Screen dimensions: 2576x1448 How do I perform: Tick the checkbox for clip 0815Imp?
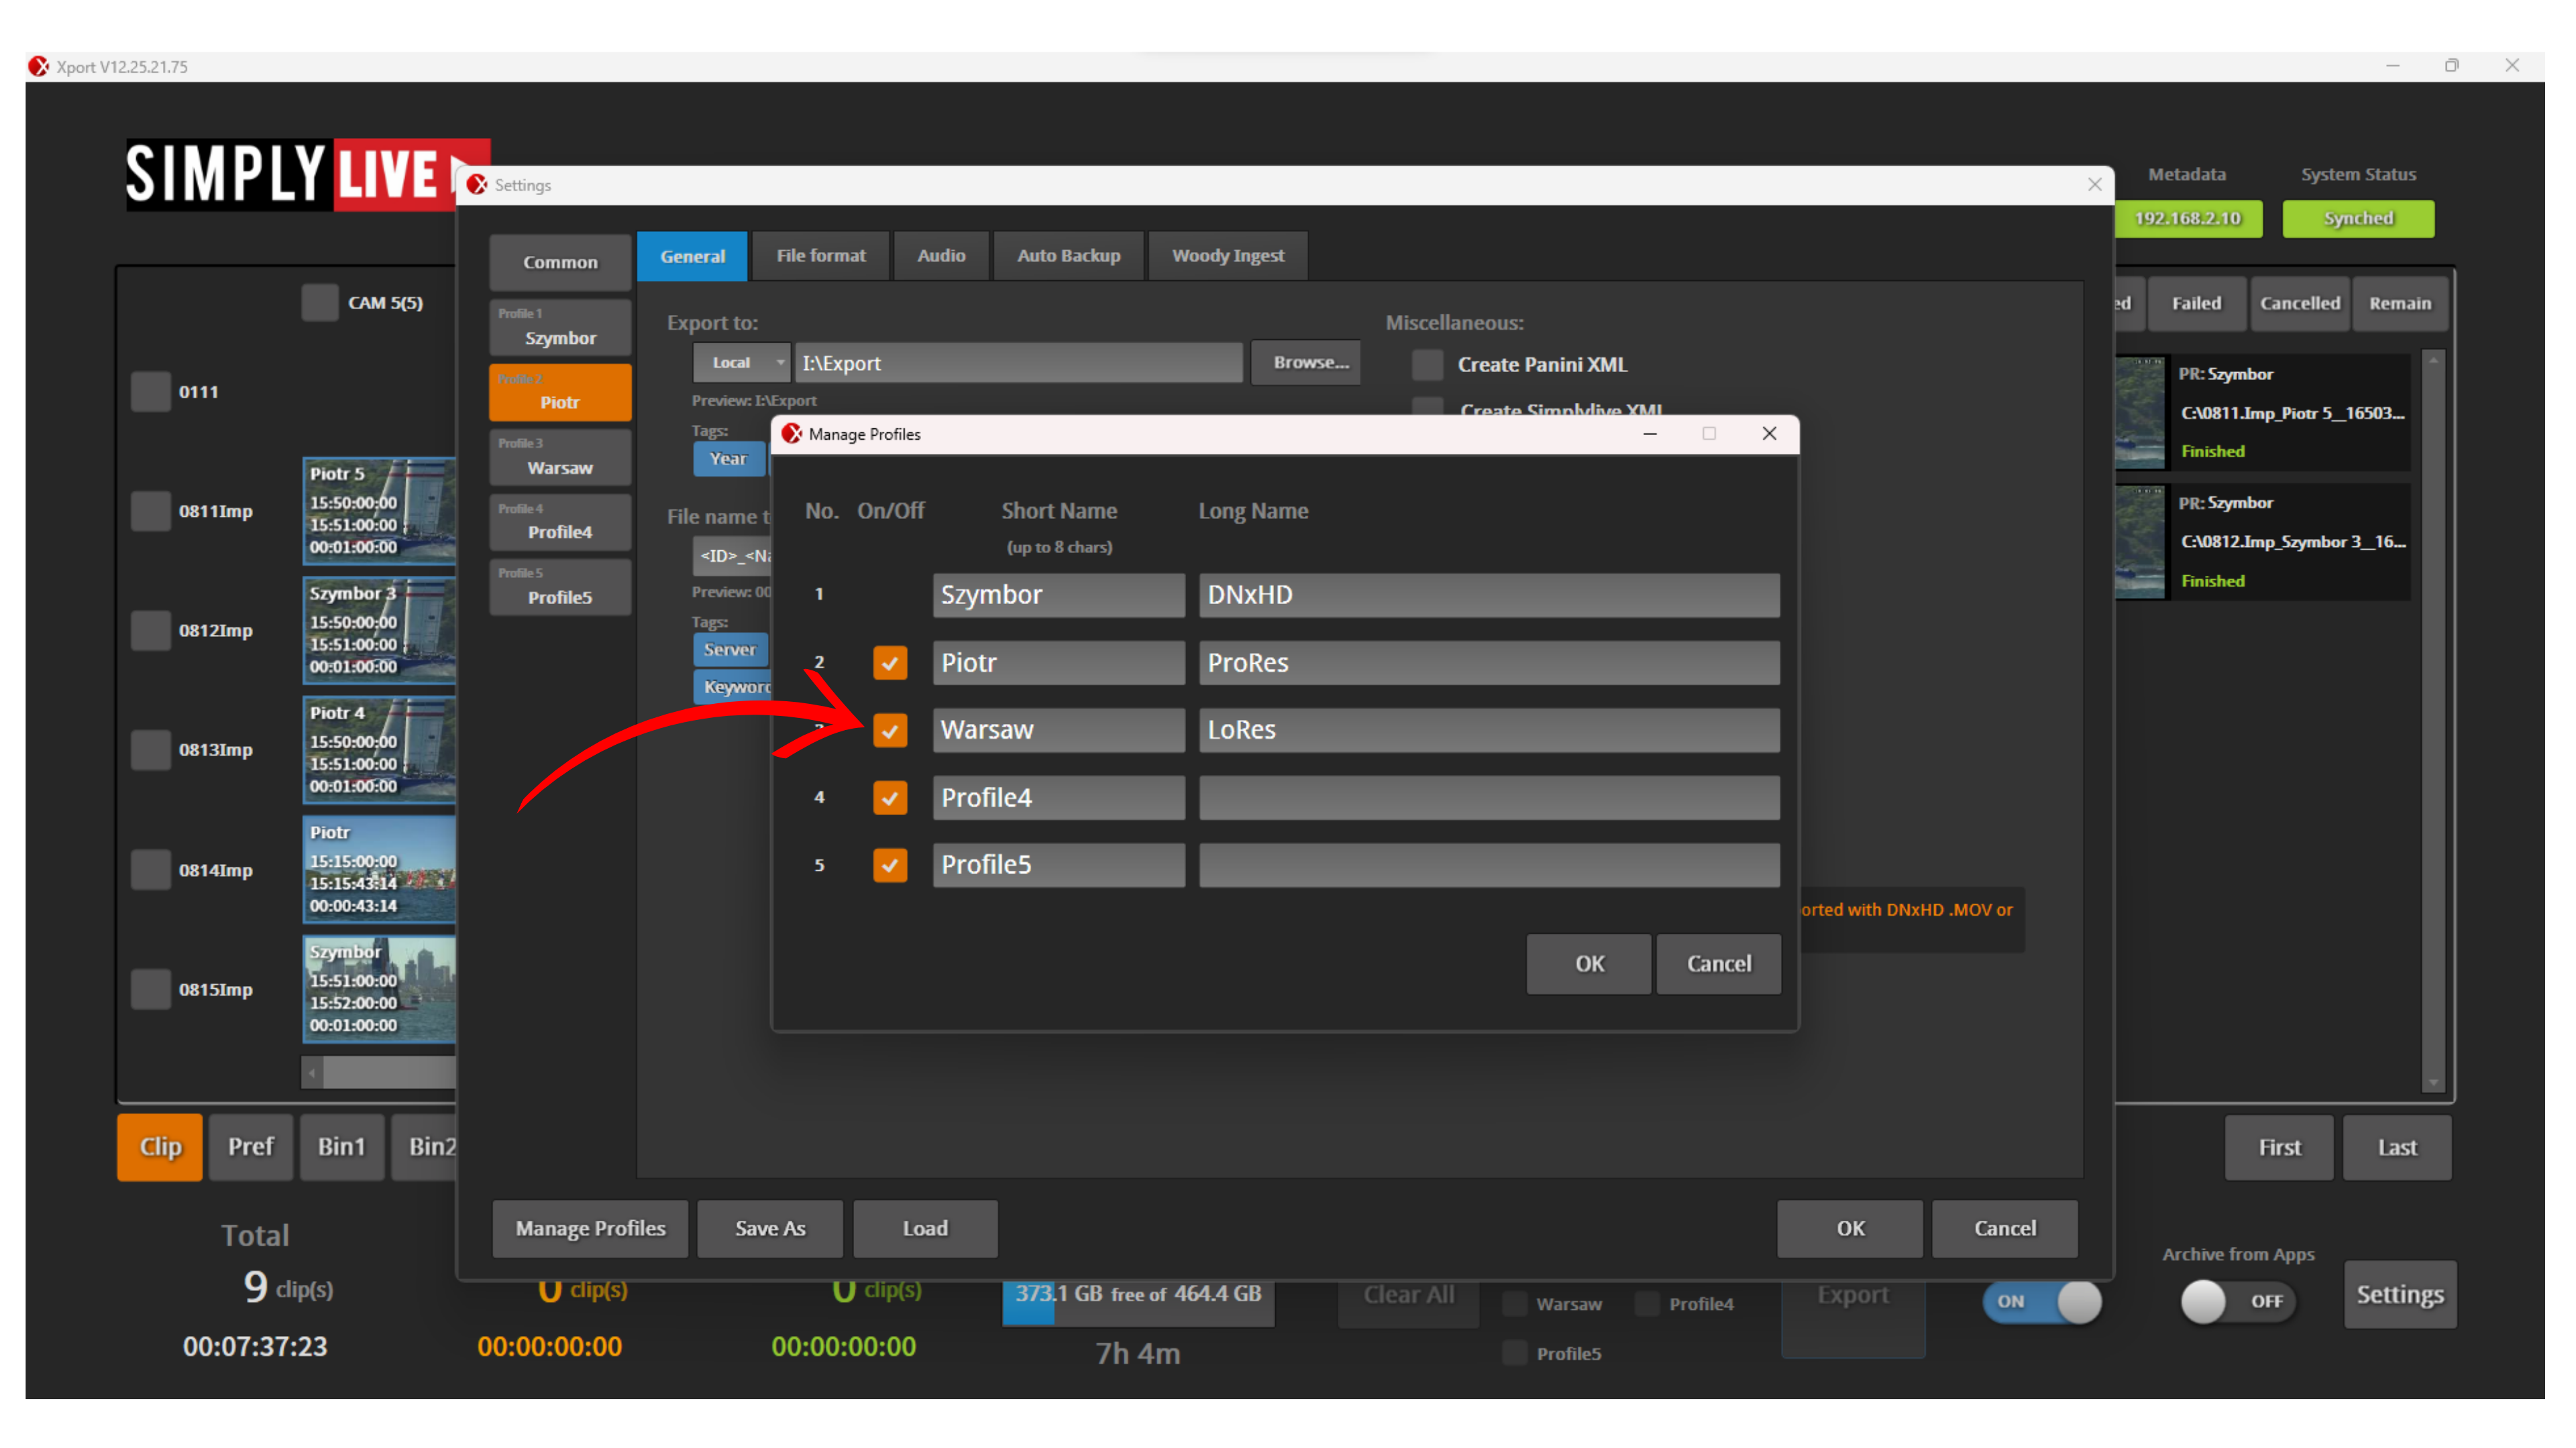[150, 989]
